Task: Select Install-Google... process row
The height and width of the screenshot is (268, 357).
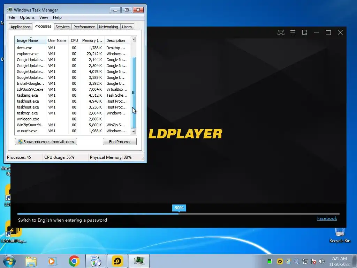Action: point(73,83)
